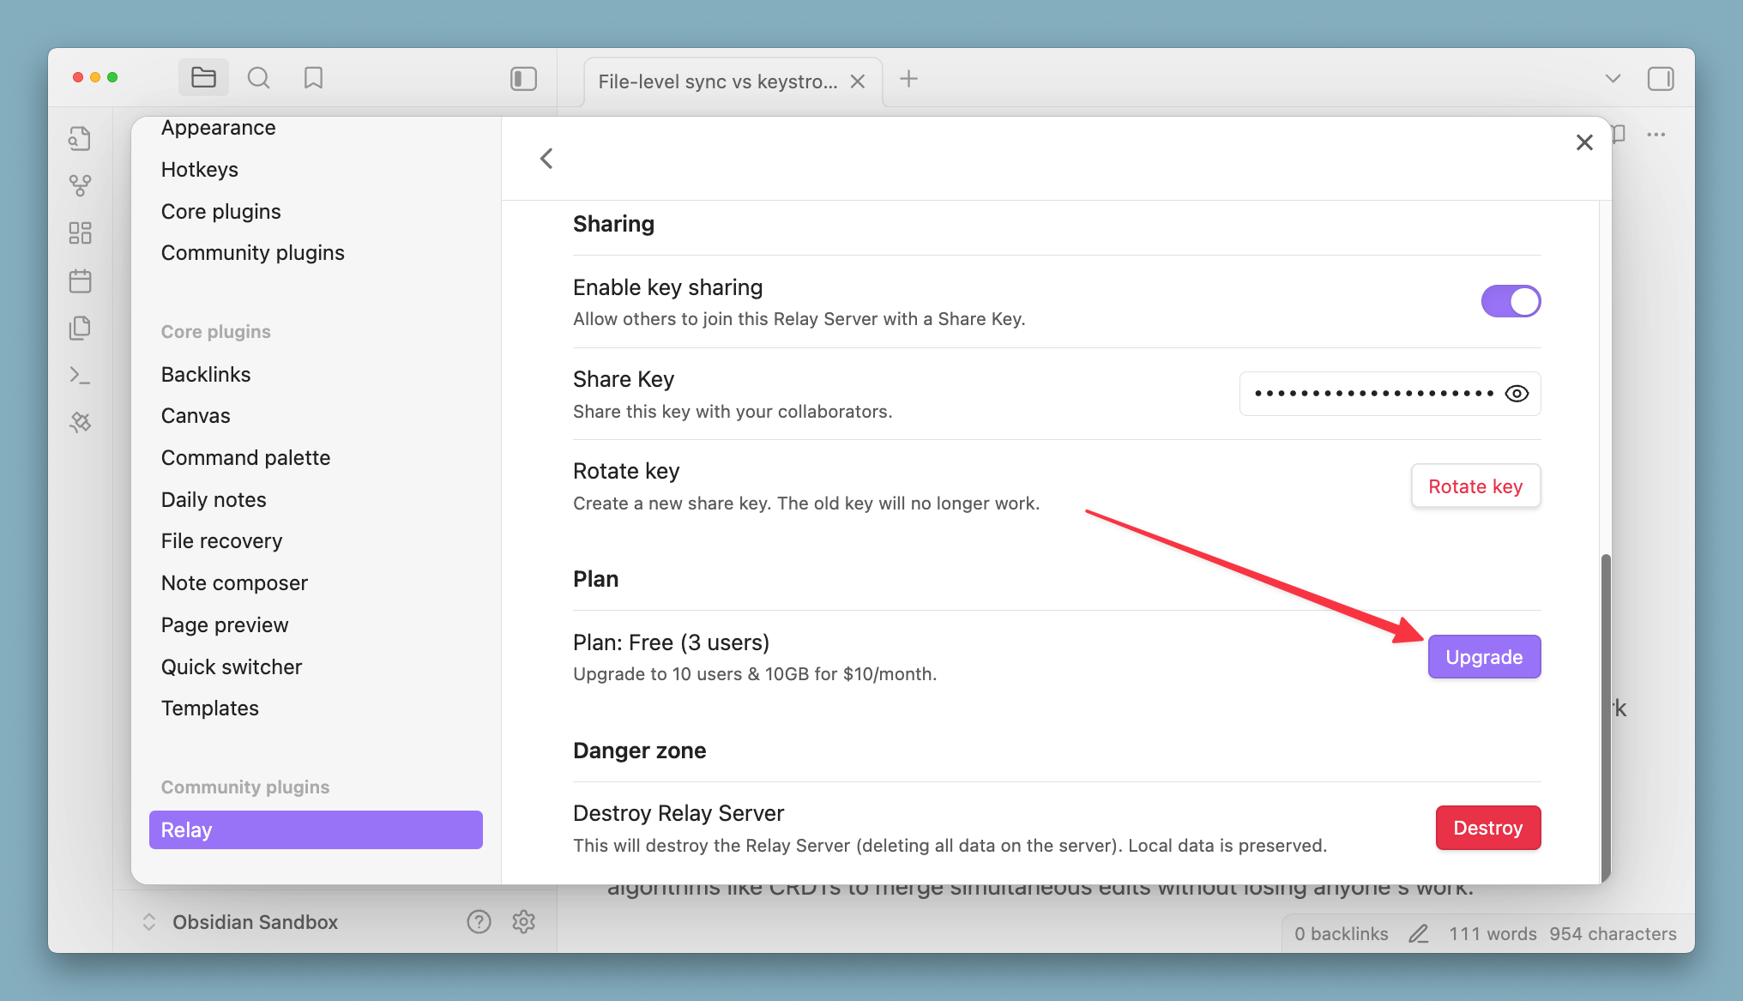Open the canvas grid ribbon icon
Screen dimensions: 1743x1001
coord(80,233)
